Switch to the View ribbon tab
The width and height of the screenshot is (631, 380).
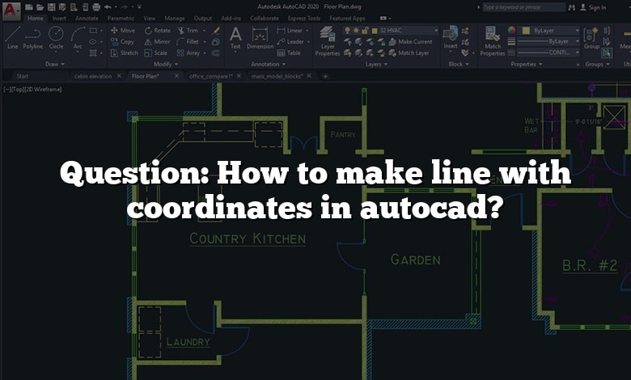coord(150,18)
